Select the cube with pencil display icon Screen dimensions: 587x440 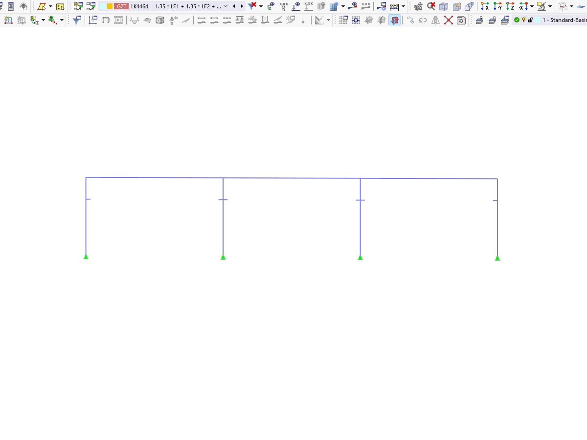pos(456,6)
